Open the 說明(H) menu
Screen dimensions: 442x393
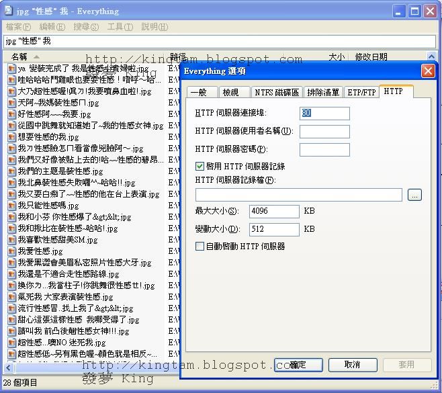point(154,27)
